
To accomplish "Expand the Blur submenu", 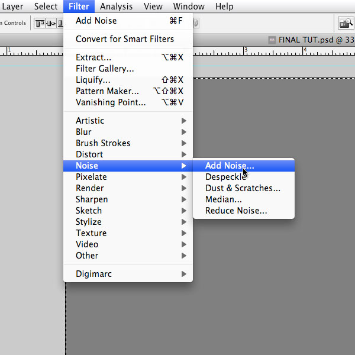I will click(128, 132).
